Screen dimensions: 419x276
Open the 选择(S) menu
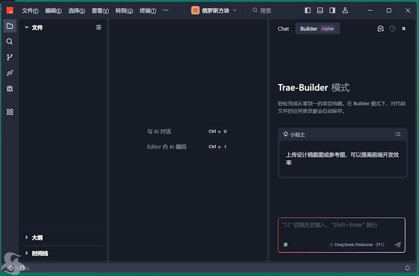pyautogui.click(x=76, y=11)
